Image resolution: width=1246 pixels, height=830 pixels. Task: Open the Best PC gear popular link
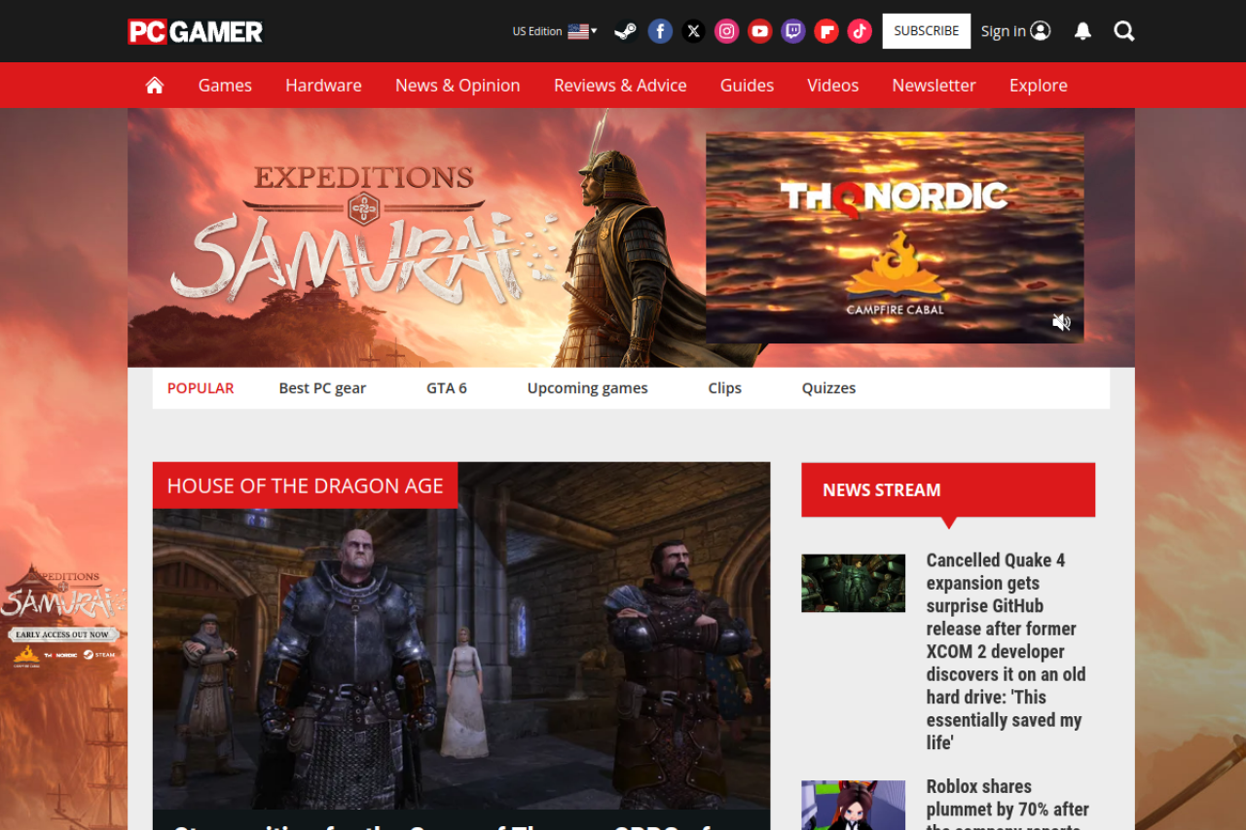[322, 388]
